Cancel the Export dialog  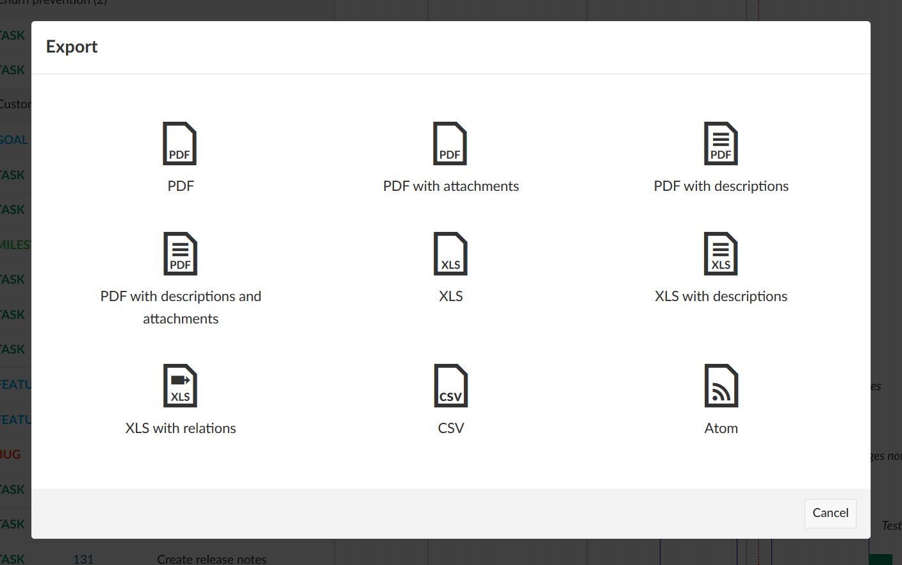830,513
